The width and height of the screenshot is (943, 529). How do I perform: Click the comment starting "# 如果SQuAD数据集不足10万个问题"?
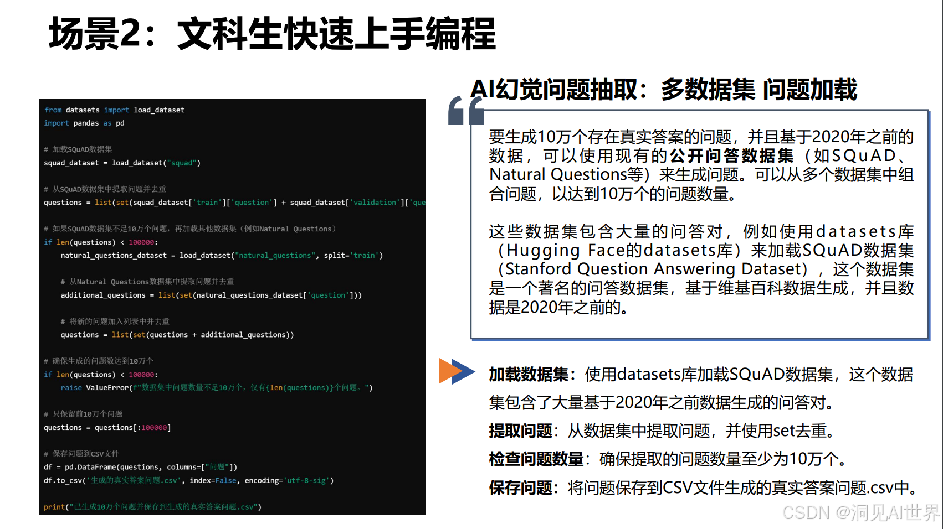190,229
